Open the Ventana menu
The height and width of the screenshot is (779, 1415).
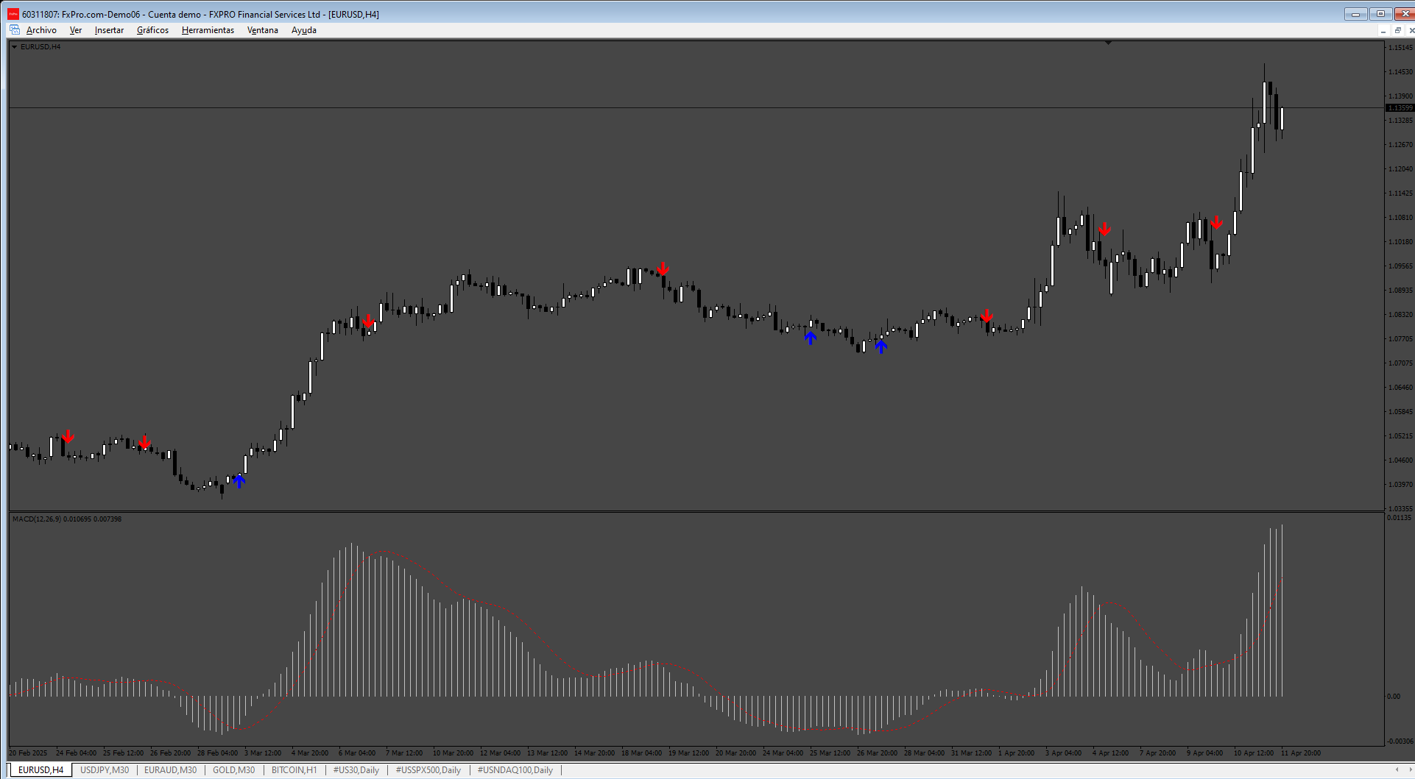(x=262, y=30)
